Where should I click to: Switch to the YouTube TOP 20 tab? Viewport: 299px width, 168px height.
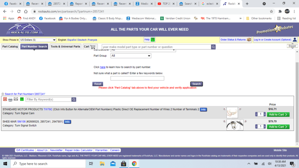[x=166, y=4]
